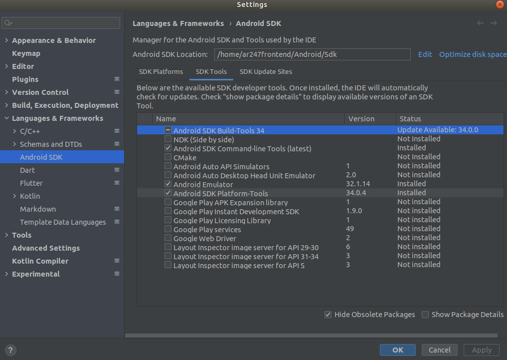Check Google Web Driver checkbox
Viewport: 507px width, 360px height.
click(168, 238)
